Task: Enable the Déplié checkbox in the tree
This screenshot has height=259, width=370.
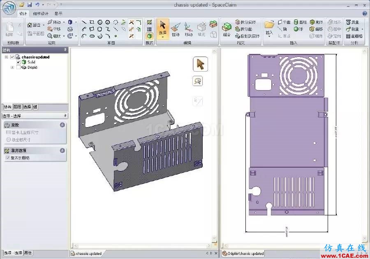Action: 18,67
